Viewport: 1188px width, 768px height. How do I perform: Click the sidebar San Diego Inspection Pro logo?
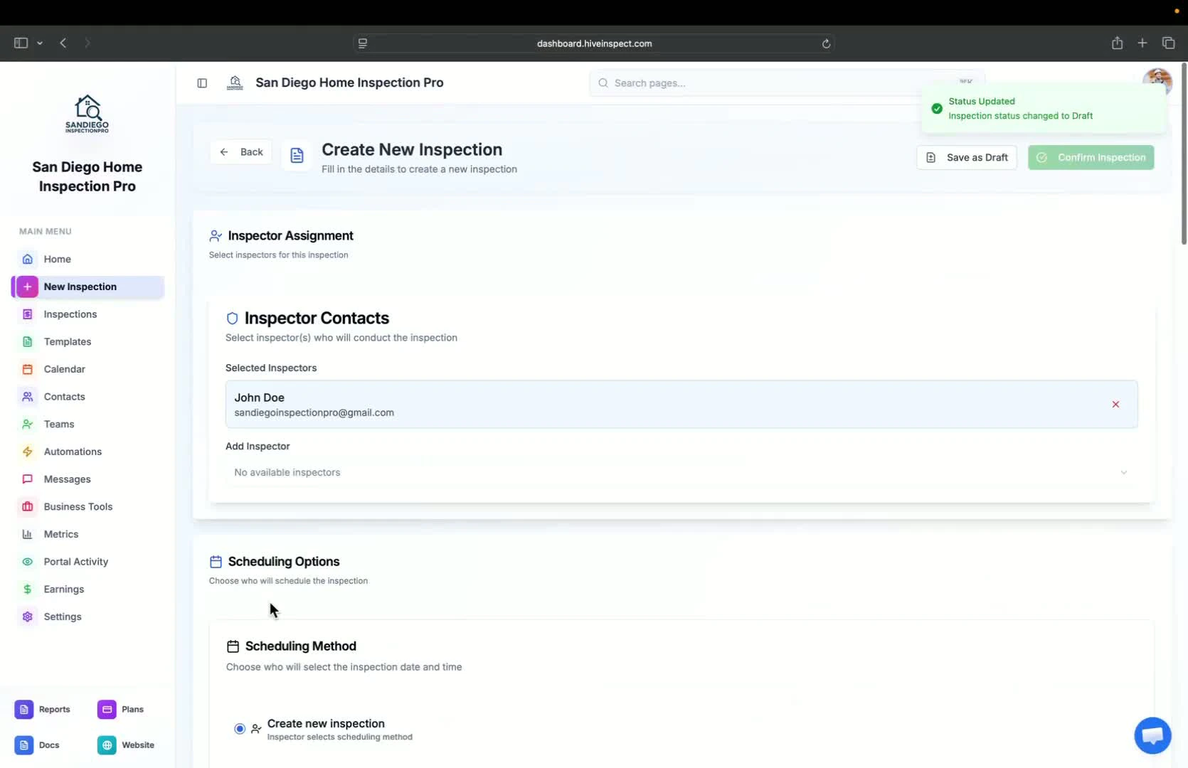click(87, 114)
